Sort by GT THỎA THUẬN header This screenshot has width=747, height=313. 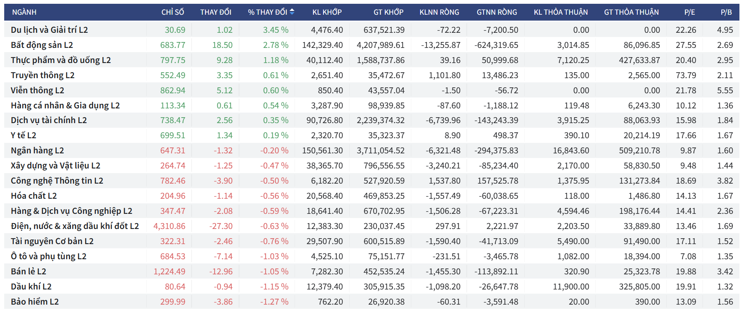(631, 12)
